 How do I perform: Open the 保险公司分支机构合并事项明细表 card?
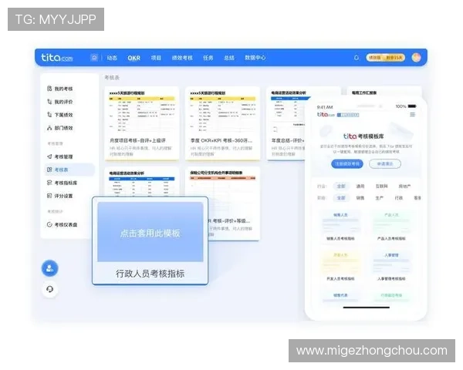tap(223, 203)
